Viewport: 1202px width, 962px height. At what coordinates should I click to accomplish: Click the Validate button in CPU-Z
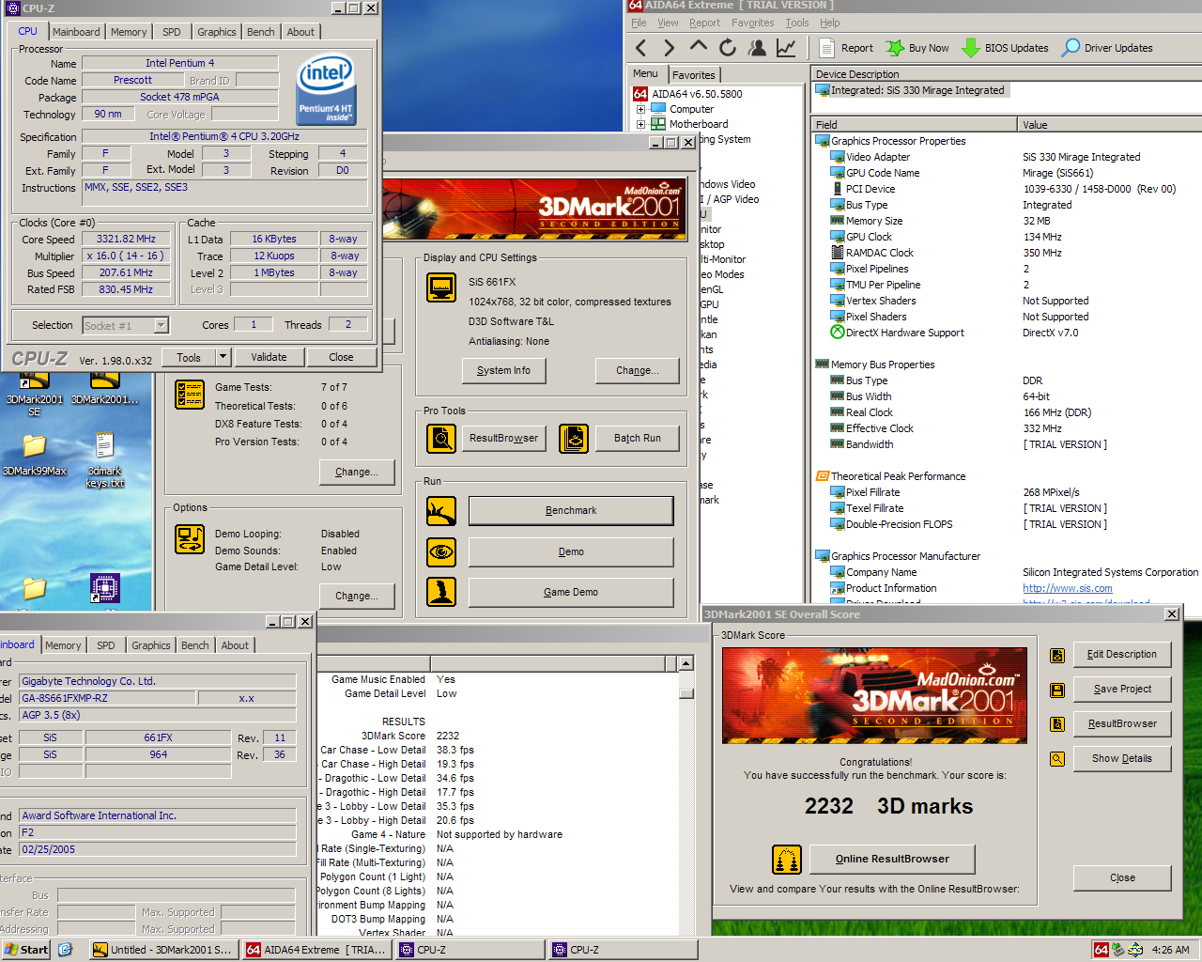(x=269, y=357)
